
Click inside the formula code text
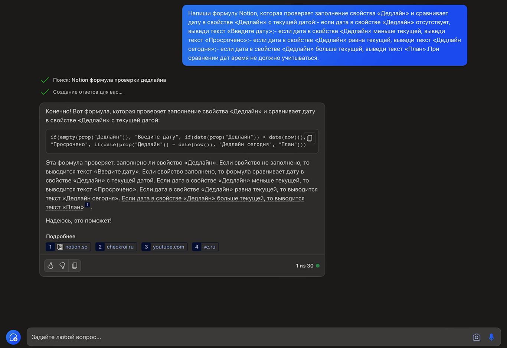coord(178,141)
